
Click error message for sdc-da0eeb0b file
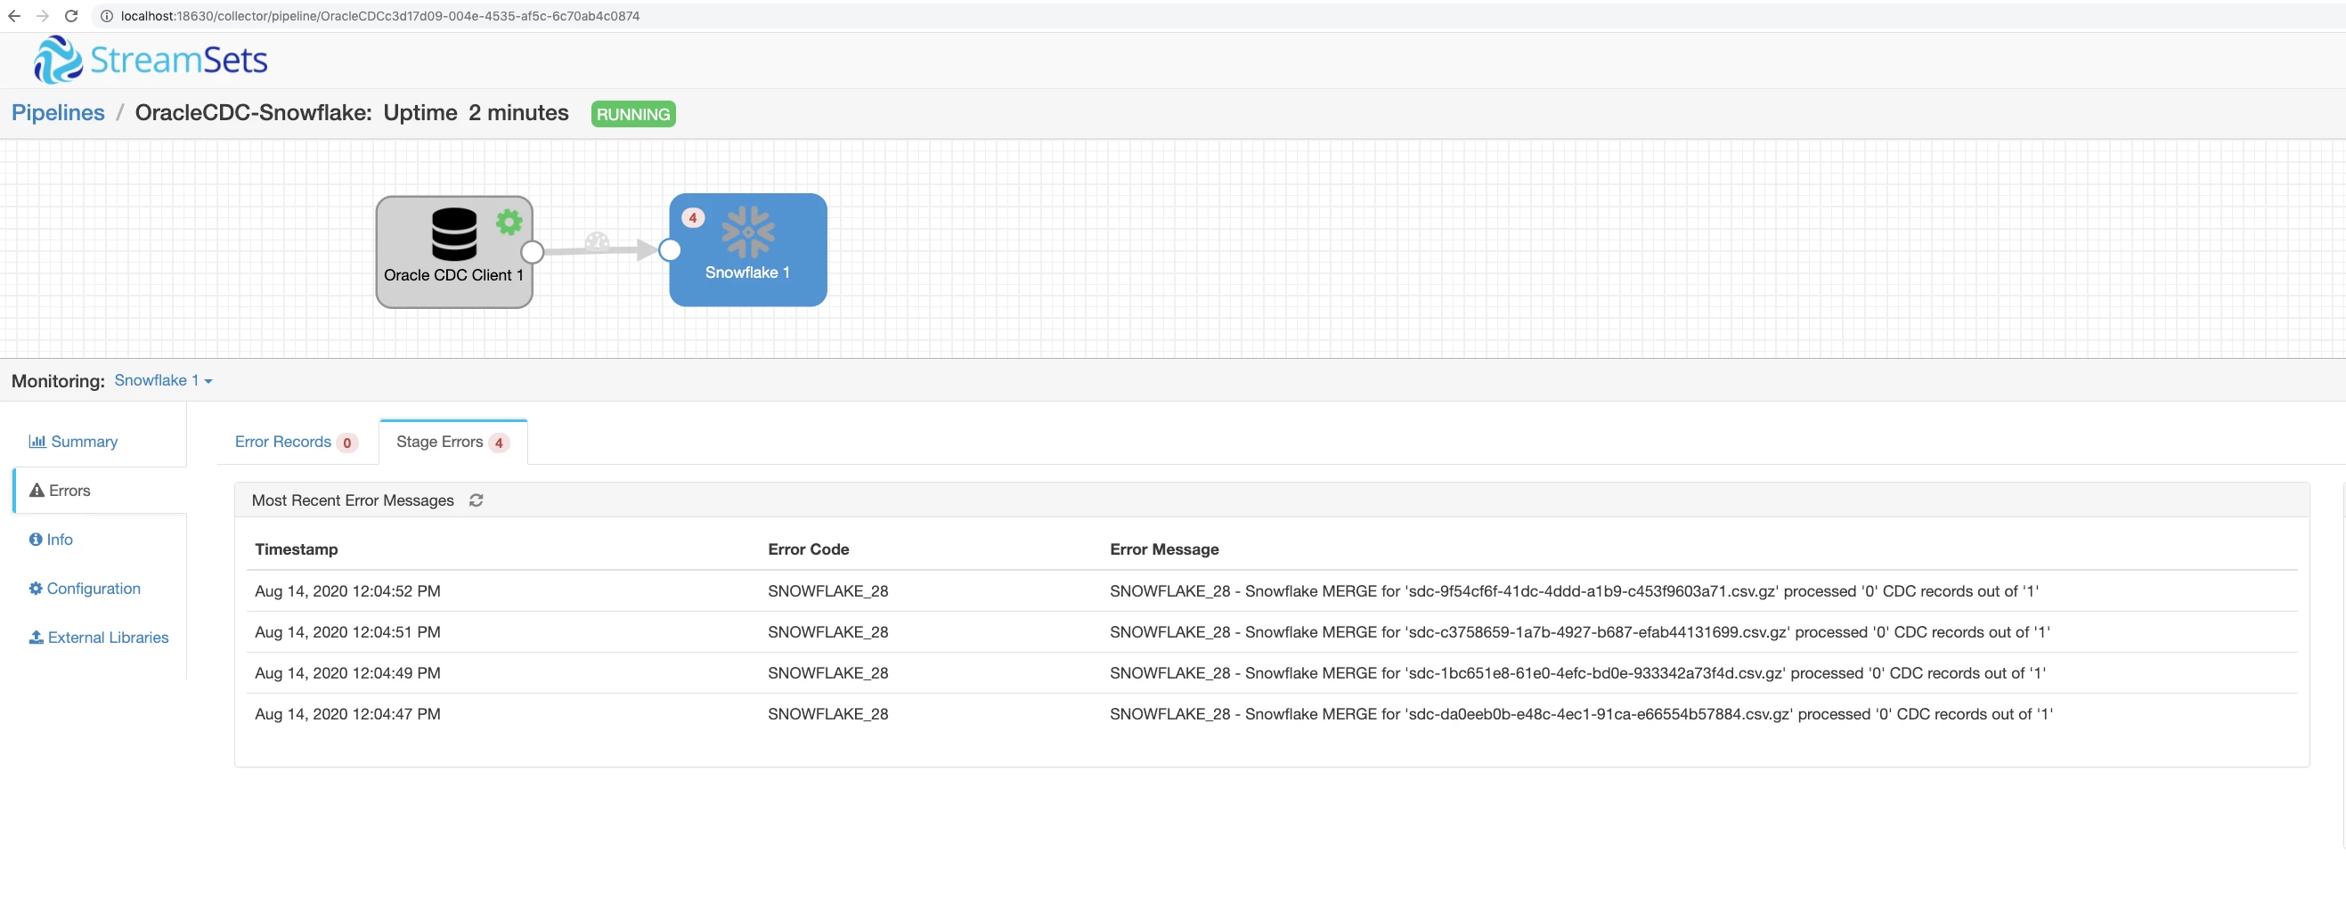click(1581, 714)
